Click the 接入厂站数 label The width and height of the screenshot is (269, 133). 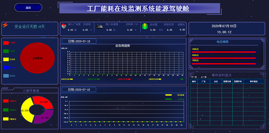pyautogui.click(x=74, y=24)
